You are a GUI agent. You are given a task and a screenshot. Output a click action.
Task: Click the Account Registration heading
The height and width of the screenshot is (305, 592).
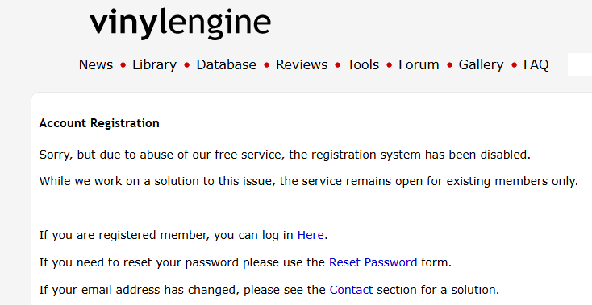coord(99,123)
